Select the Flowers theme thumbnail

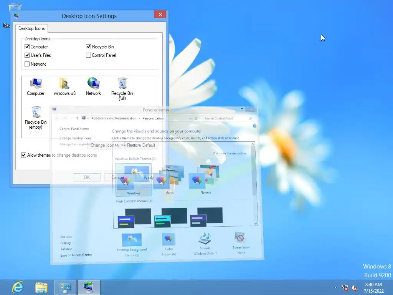pos(206,179)
